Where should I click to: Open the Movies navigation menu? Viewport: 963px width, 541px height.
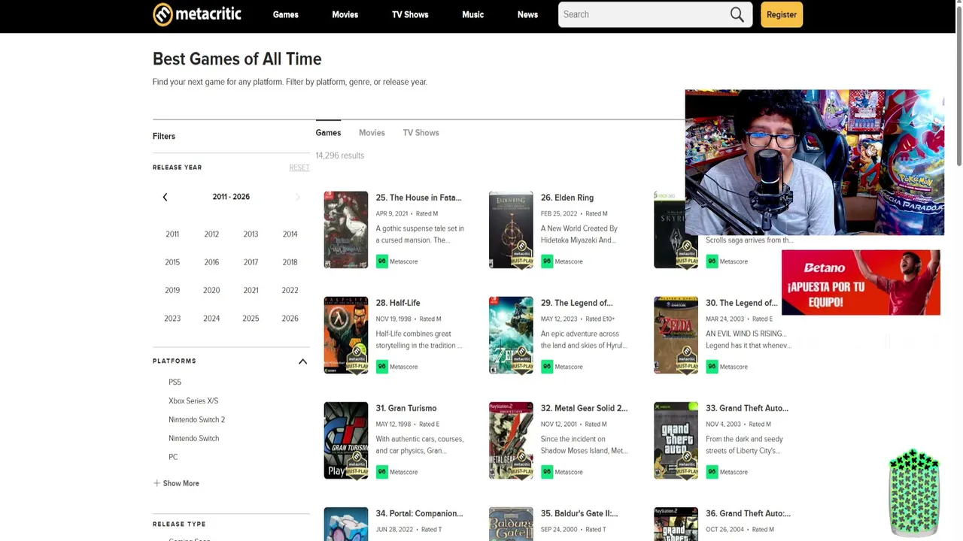345,14
